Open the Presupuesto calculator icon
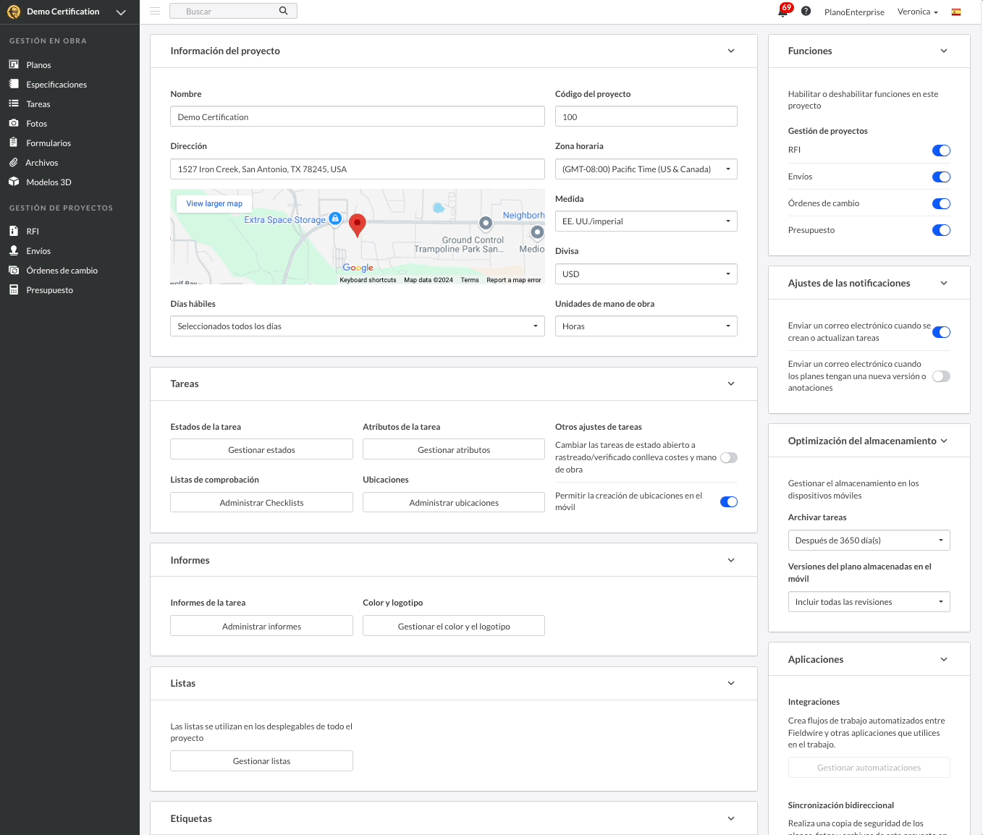The width and height of the screenshot is (983, 835). point(14,289)
